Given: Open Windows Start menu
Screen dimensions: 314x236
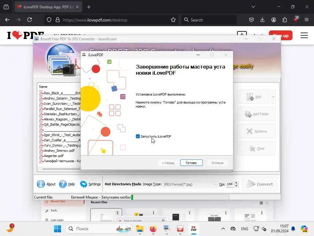Looking at the screenshot, I should click(x=57, y=229).
